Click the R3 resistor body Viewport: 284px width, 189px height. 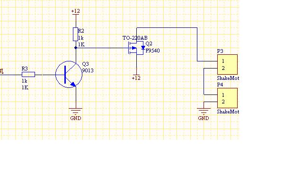28,74
